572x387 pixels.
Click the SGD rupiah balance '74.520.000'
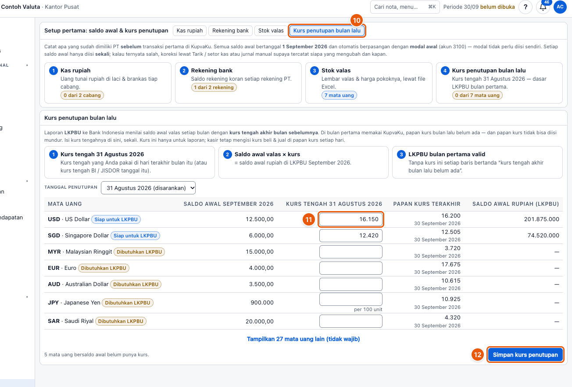click(543, 236)
